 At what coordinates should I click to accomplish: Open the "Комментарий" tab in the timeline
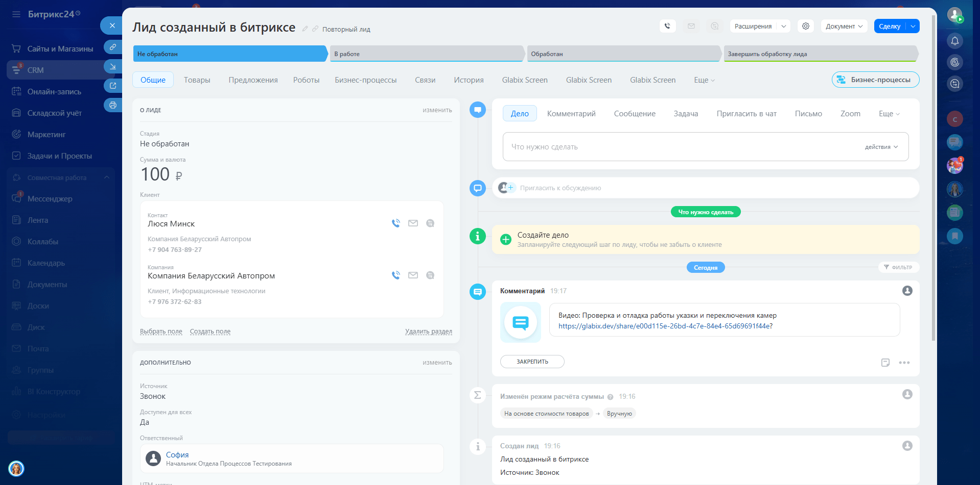click(x=571, y=114)
